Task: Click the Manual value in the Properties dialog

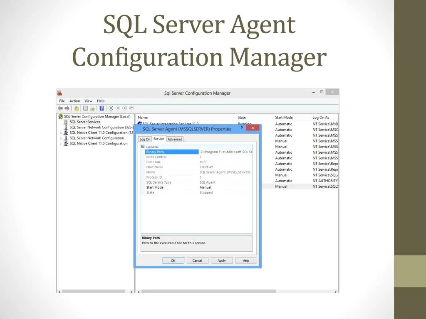Action: coord(206,187)
